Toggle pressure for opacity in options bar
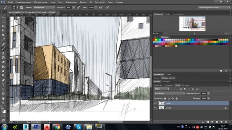Screen dimensions: 232x130 79,8
